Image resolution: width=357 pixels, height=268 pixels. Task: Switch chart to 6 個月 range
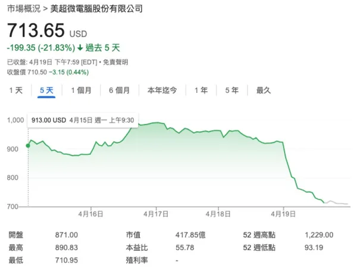point(119,91)
